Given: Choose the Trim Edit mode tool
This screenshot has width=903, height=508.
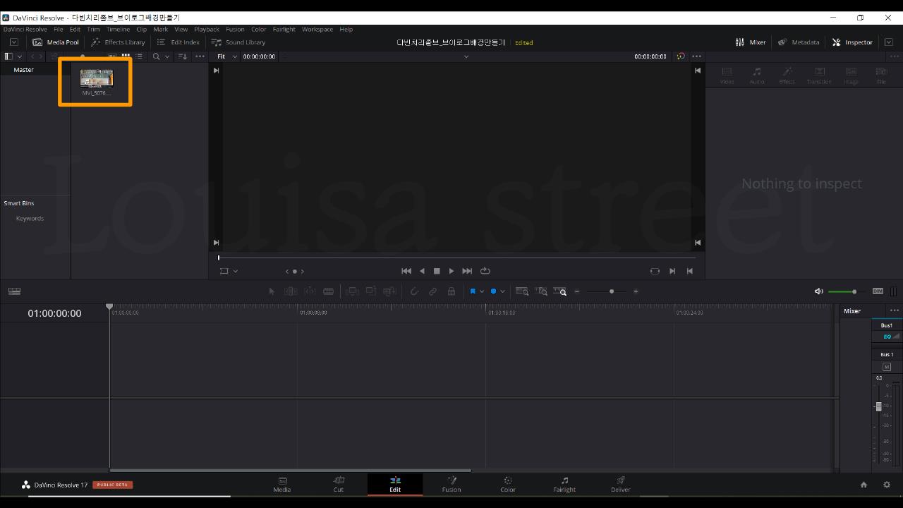Looking at the screenshot, I should click(291, 291).
